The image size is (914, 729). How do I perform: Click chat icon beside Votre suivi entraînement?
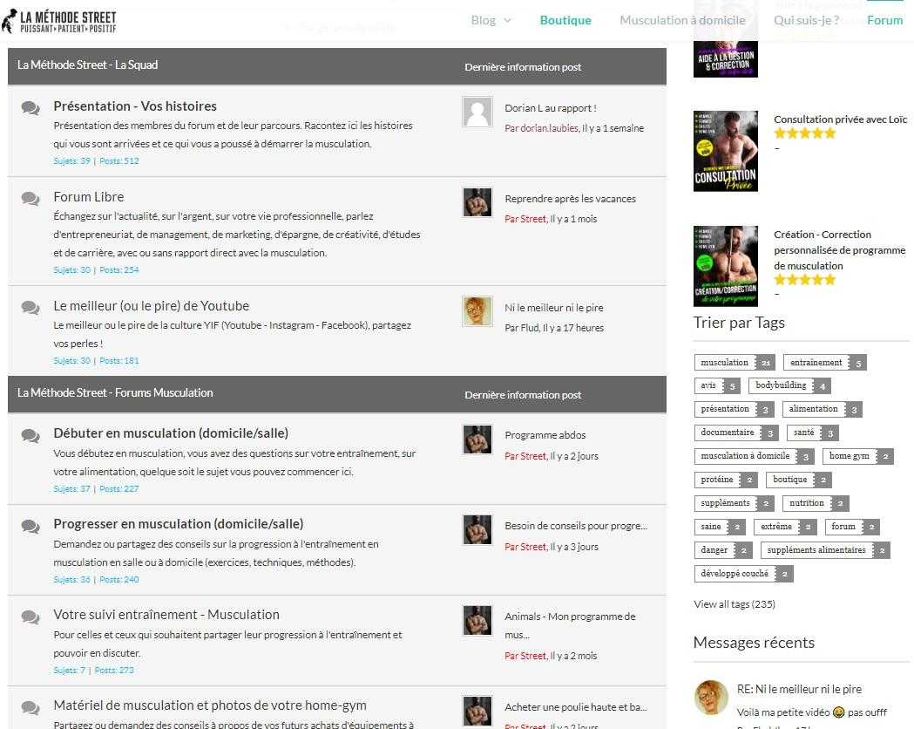click(x=30, y=617)
